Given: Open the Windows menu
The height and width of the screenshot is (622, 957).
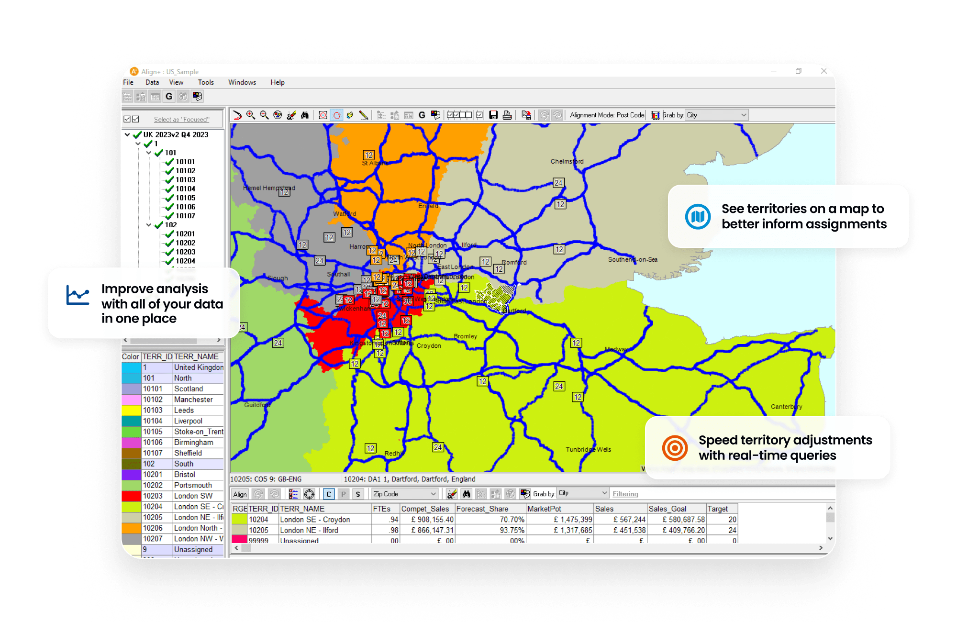Looking at the screenshot, I should pos(242,82).
